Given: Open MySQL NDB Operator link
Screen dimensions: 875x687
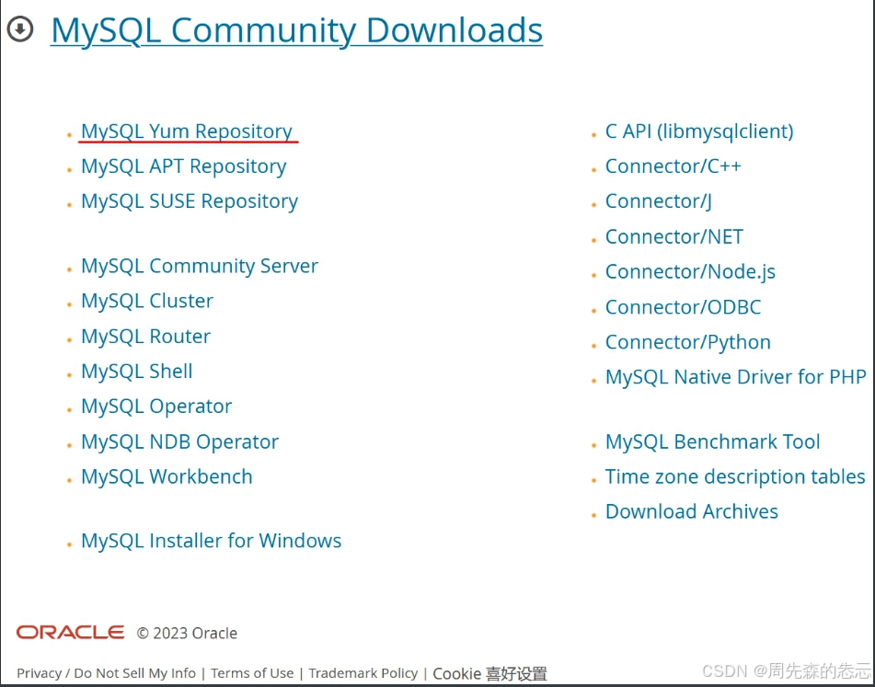Looking at the screenshot, I should [x=179, y=441].
